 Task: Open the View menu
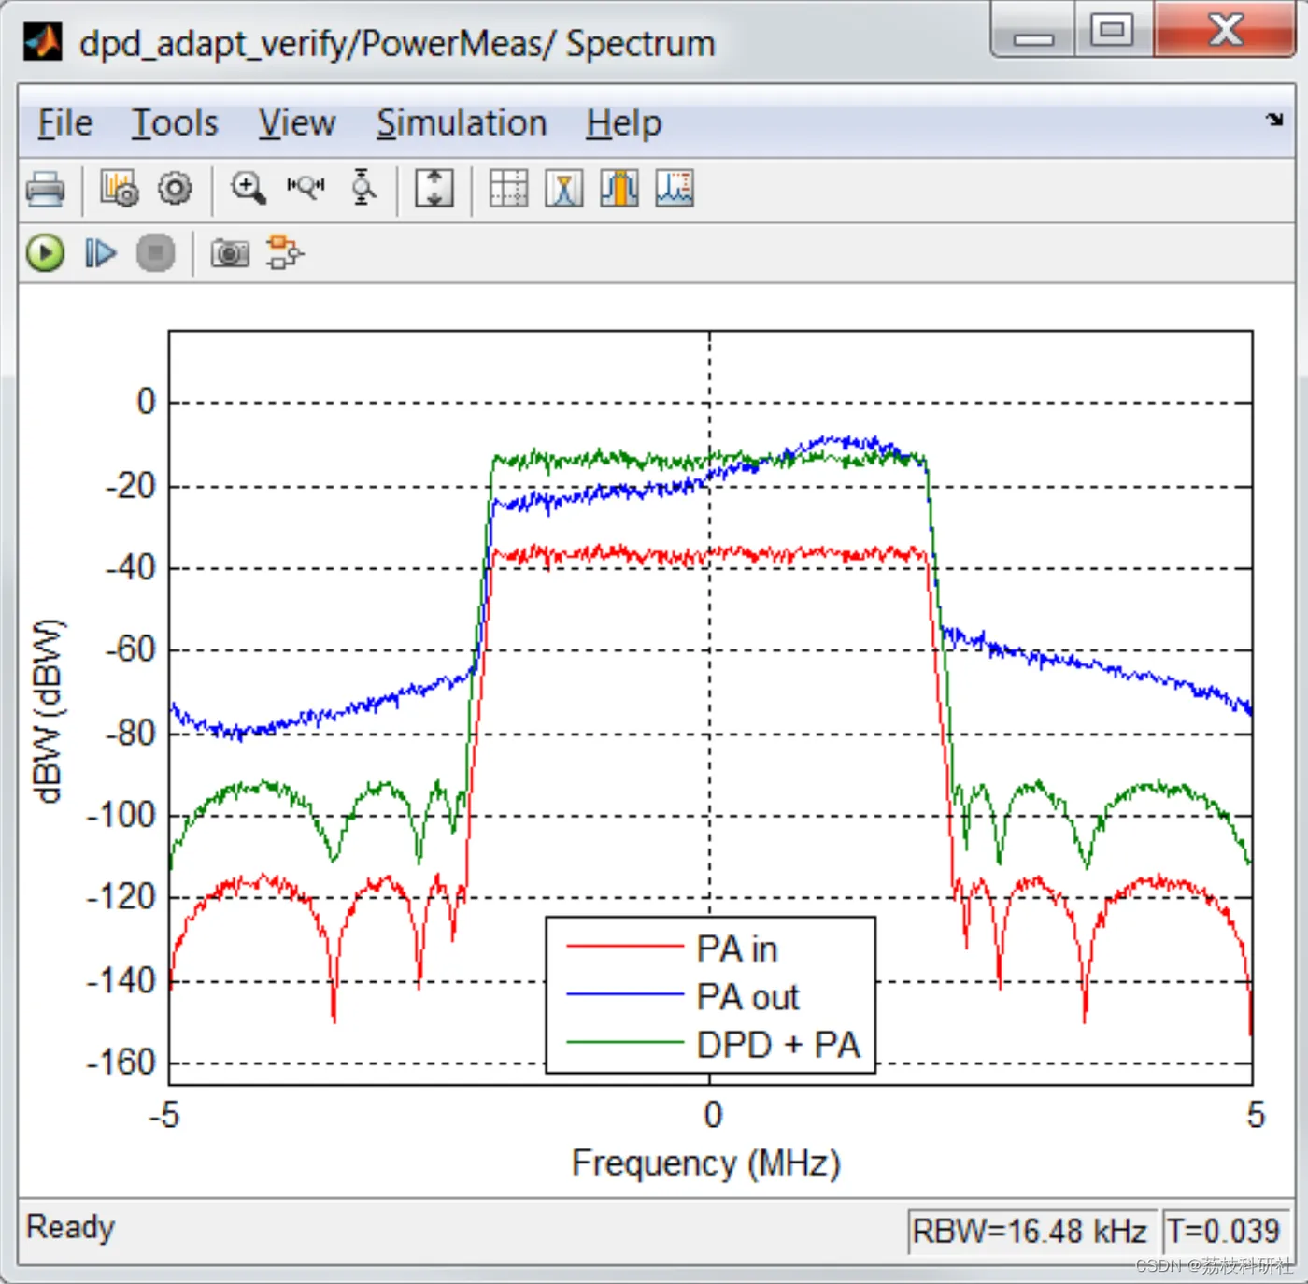pos(296,123)
